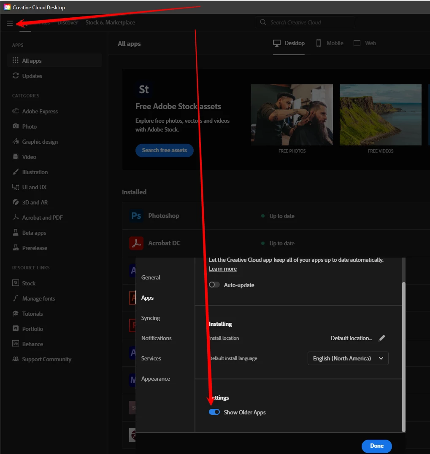The width and height of the screenshot is (430, 454).
Task: Click Tutorials in resource links
Action: click(x=32, y=314)
